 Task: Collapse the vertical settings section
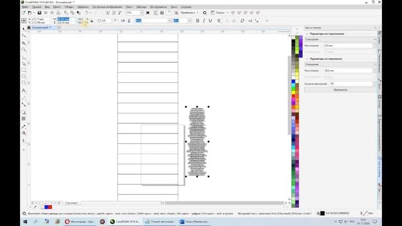(x=307, y=59)
